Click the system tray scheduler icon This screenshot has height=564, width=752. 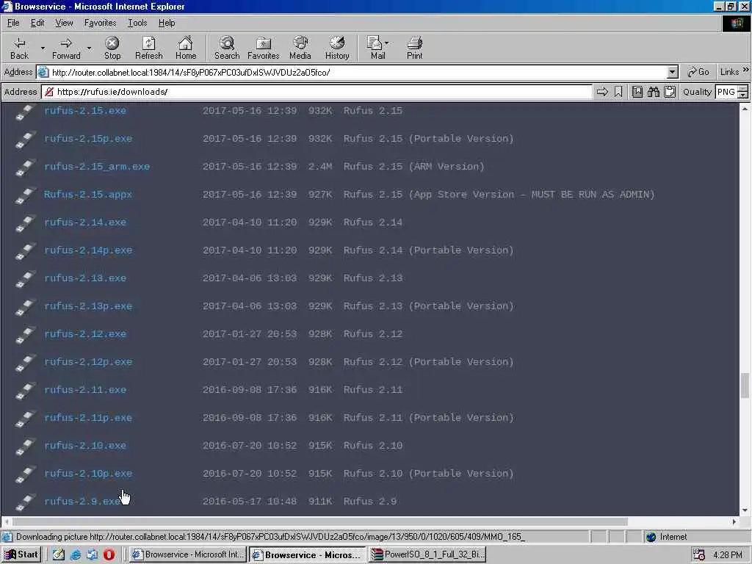click(699, 555)
